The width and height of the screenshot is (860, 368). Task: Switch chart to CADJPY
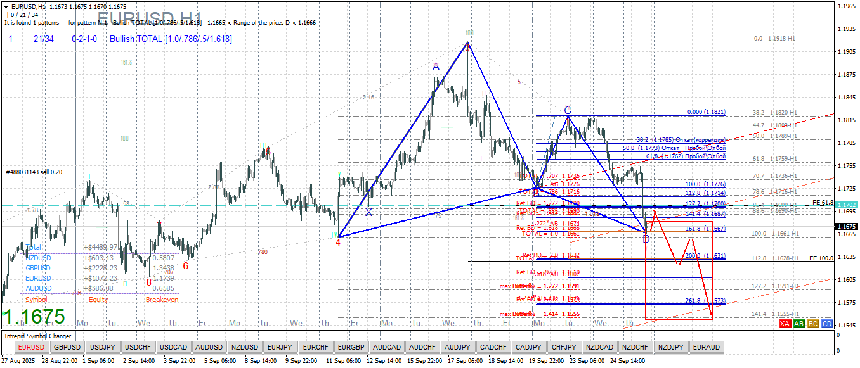[x=528, y=347]
